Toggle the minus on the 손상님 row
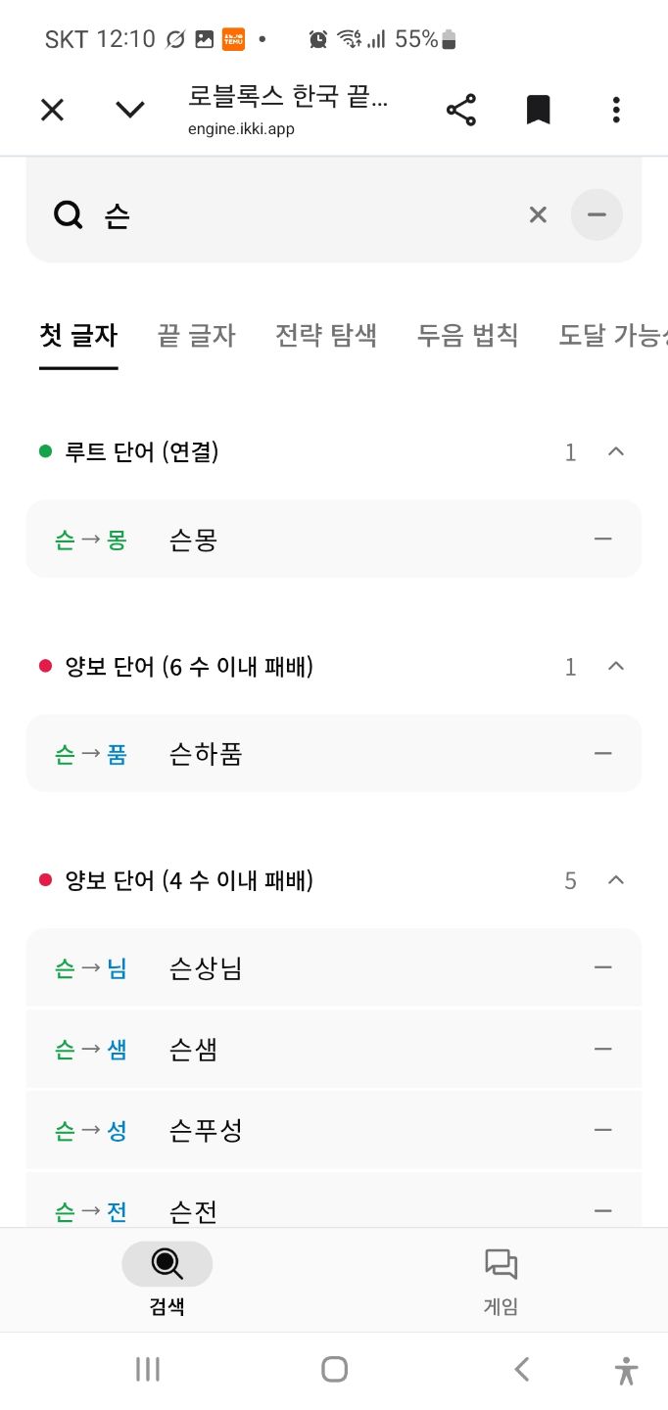The height and width of the screenshot is (1410, 668). [603, 967]
